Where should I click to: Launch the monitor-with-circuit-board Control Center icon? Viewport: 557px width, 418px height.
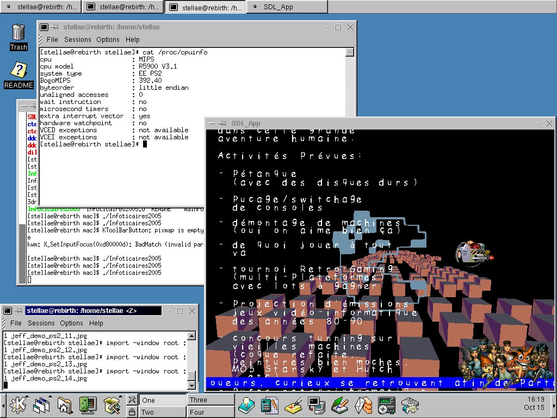click(x=88, y=405)
